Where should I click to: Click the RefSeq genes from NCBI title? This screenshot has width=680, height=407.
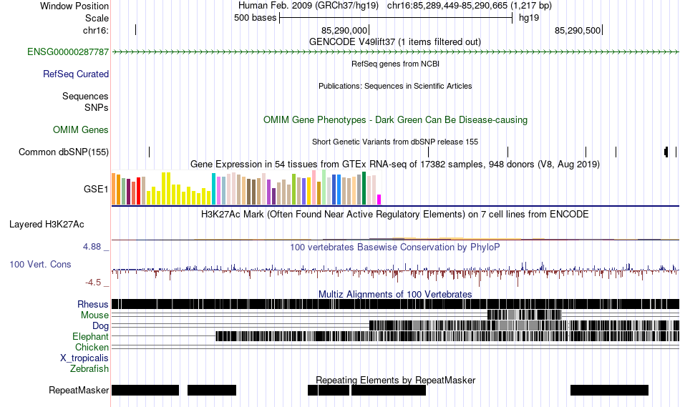396,64
